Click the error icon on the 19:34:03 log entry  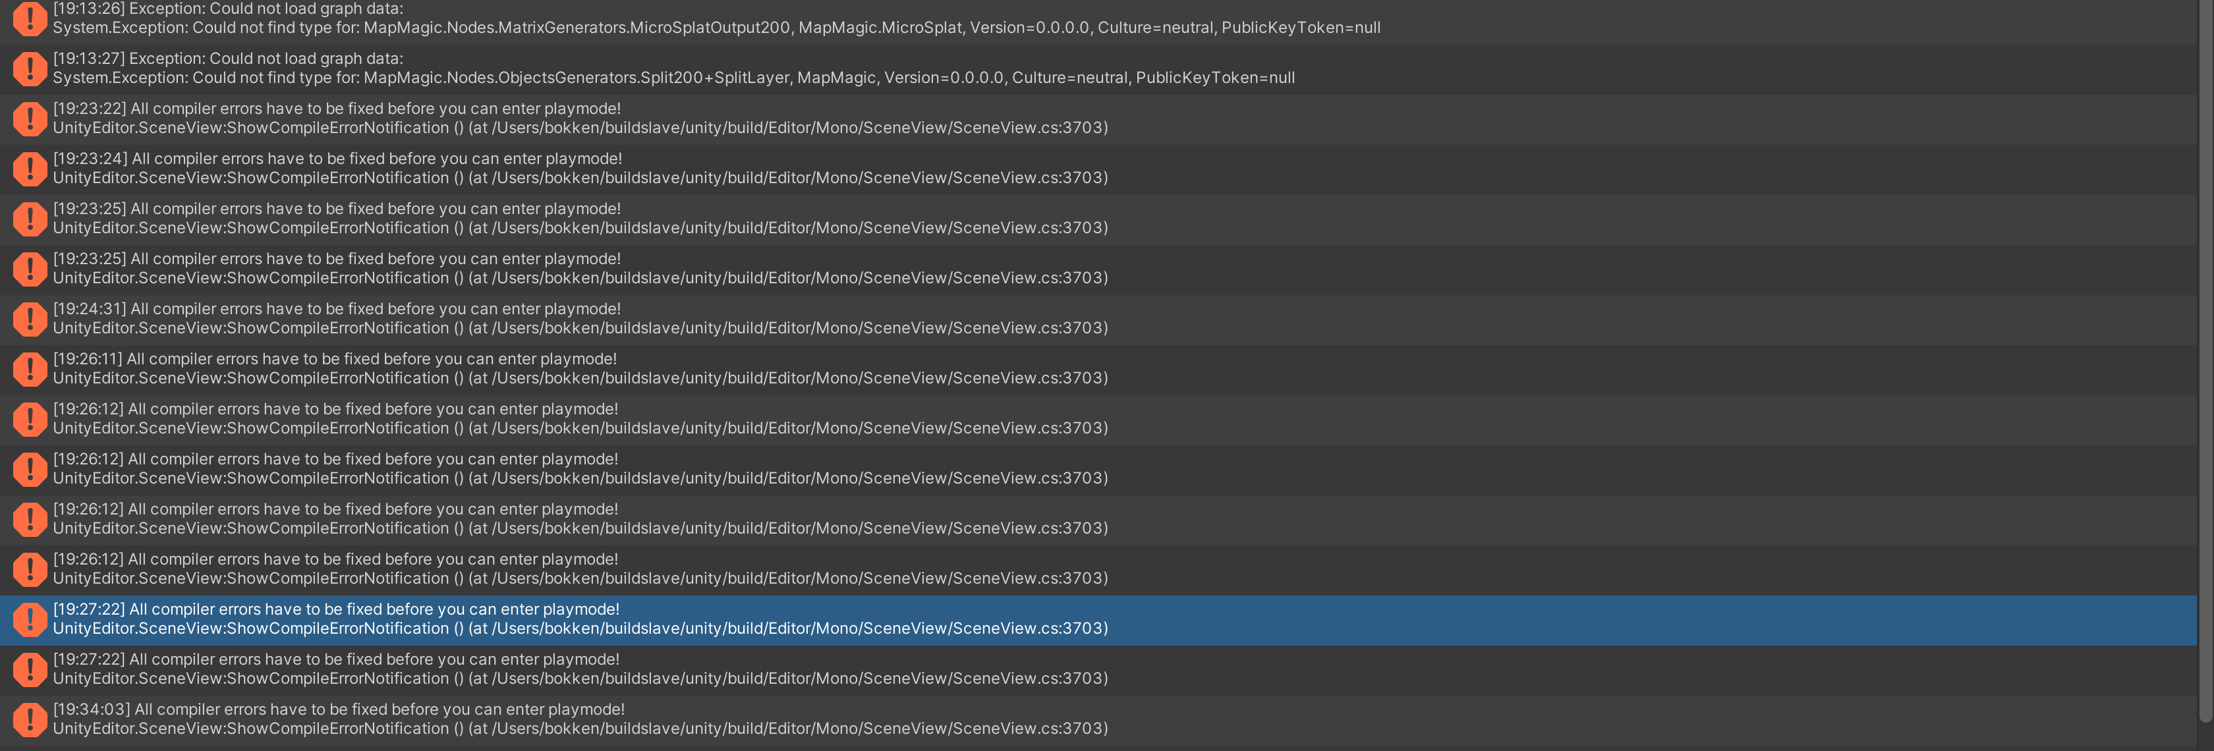coord(30,719)
